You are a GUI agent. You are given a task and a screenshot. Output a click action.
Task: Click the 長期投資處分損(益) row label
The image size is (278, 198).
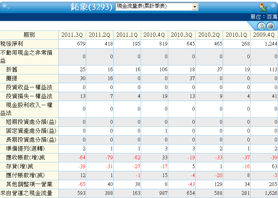(31, 140)
